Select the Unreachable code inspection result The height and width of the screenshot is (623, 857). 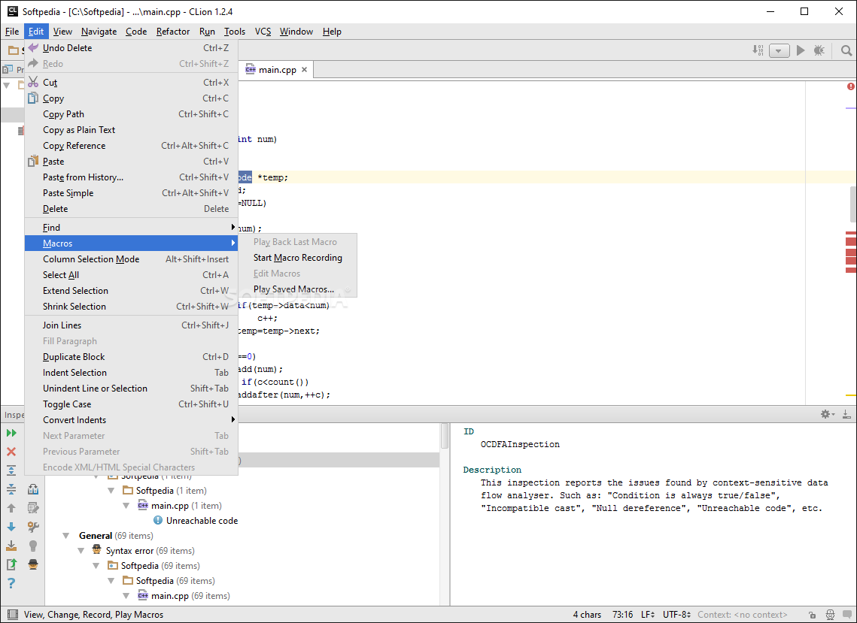(202, 521)
